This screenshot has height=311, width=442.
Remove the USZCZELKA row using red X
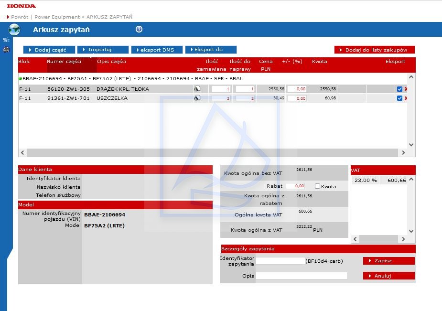click(x=406, y=98)
